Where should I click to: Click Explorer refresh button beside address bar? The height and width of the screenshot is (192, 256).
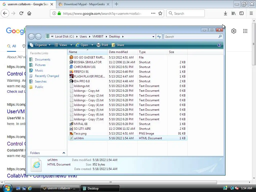(159, 36)
